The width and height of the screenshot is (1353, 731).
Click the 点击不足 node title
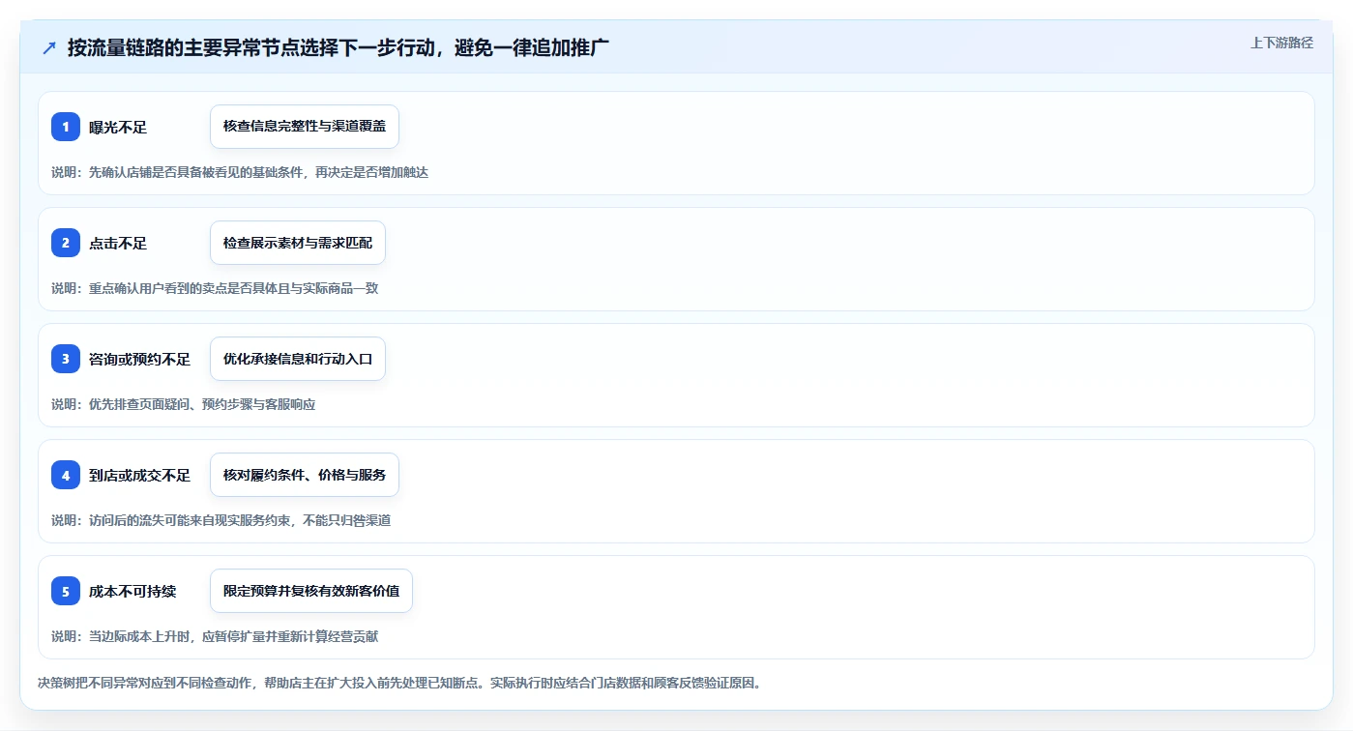118,244
